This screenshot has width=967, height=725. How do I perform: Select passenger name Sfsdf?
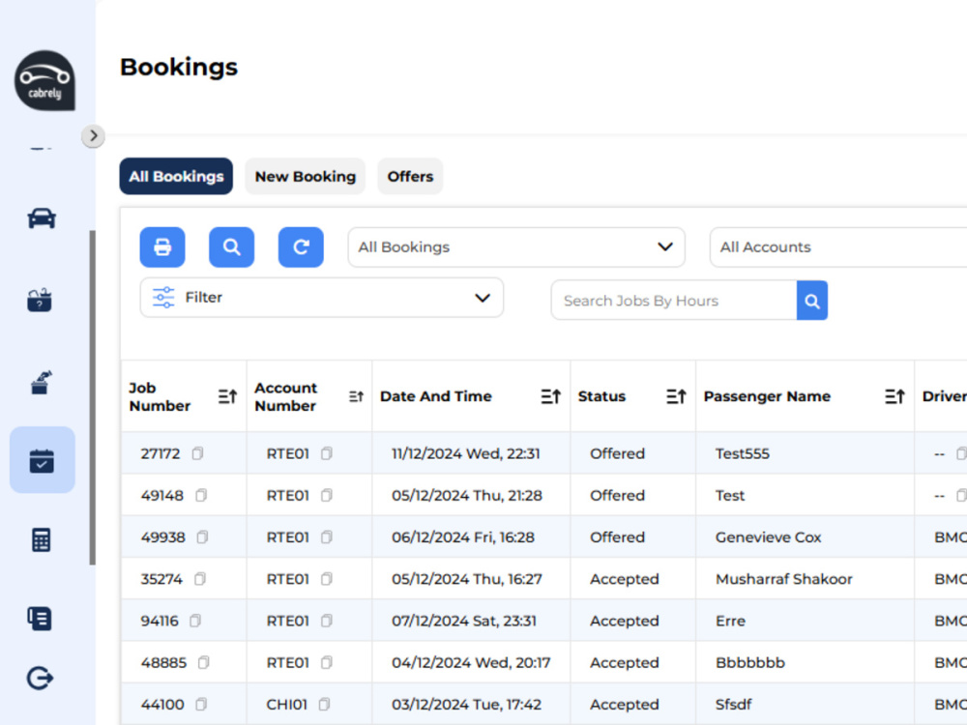(734, 704)
